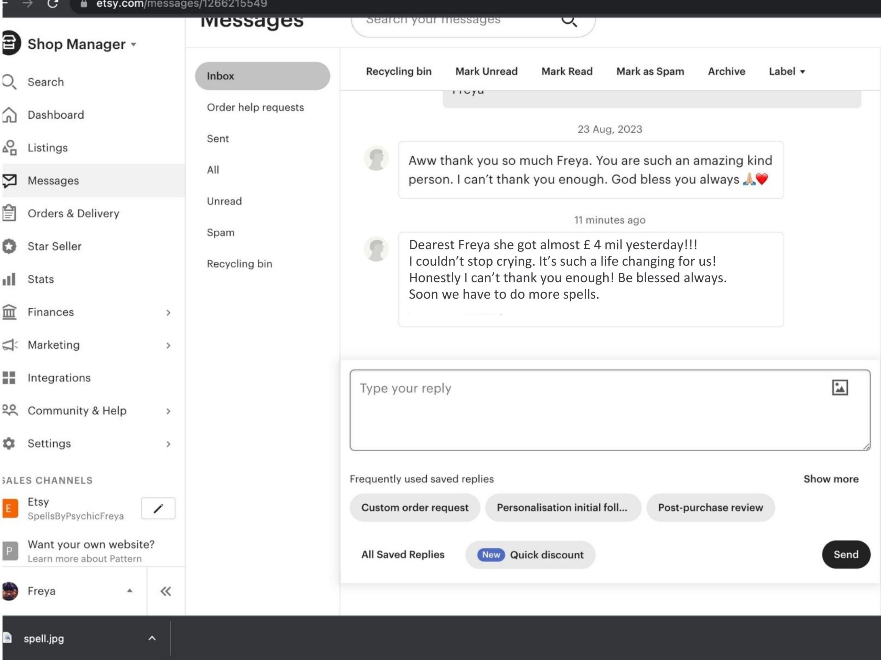Click the attach image icon in reply box

840,387
